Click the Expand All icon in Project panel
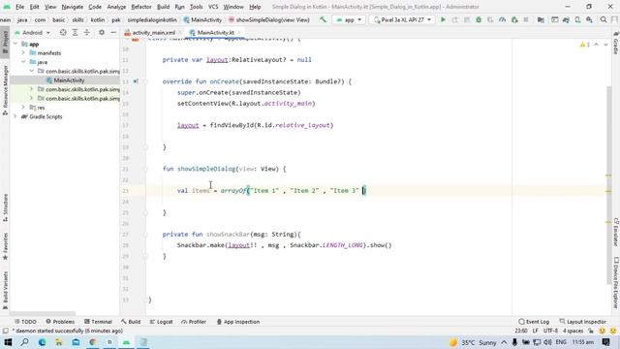This screenshot has width=620, height=349. pyautogui.click(x=75, y=32)
